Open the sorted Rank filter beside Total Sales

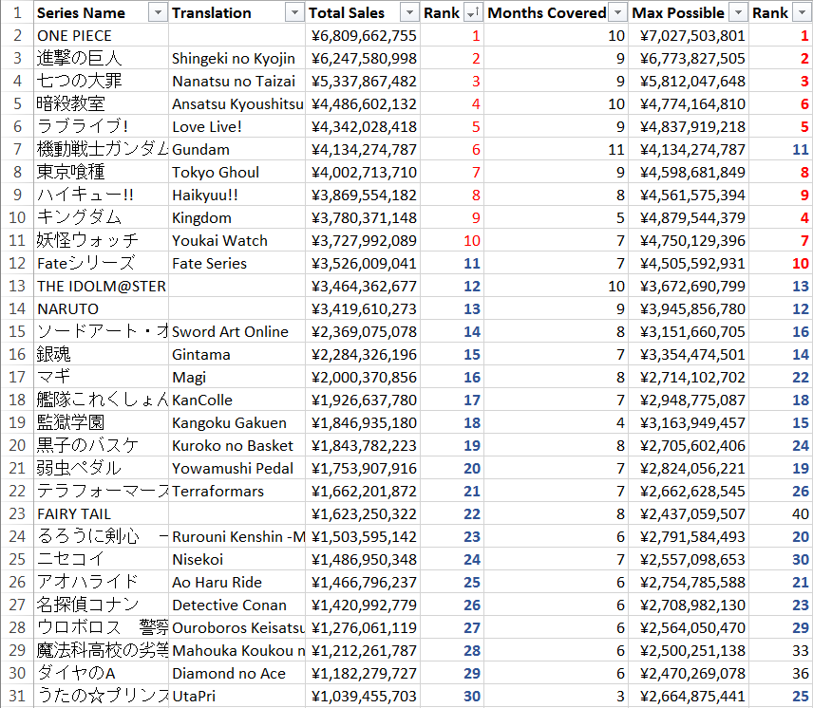point(473,13)
